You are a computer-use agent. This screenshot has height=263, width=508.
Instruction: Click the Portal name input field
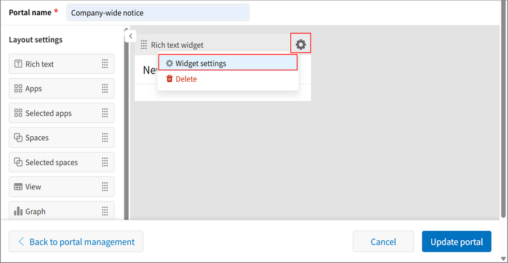tap(157, 13)
